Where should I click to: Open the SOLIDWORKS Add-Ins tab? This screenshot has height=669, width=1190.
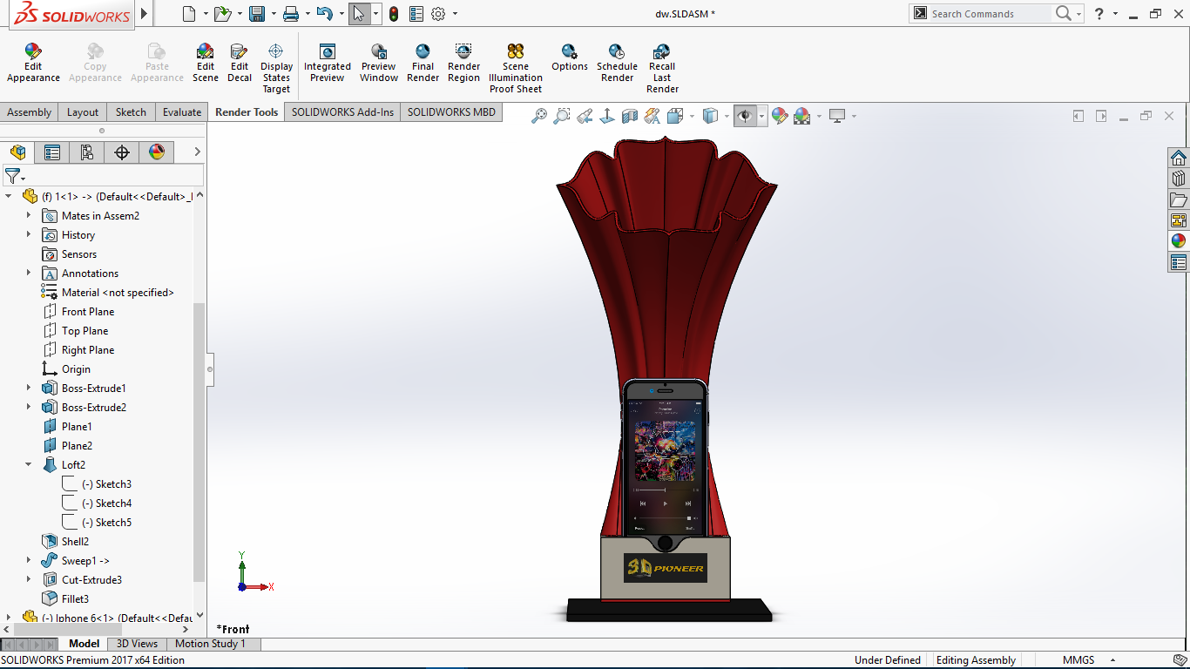tap(342, 112)
